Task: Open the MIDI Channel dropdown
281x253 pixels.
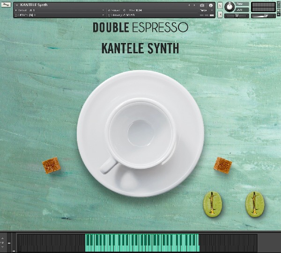Action: click(x=103, y=15)
